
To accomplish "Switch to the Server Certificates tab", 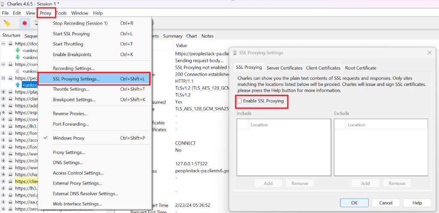I will tap(285, 68).
